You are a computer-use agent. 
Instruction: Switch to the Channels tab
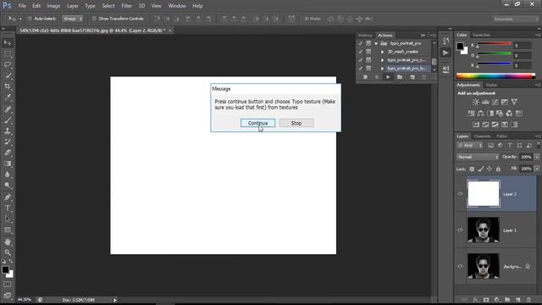tap(482, 136)
